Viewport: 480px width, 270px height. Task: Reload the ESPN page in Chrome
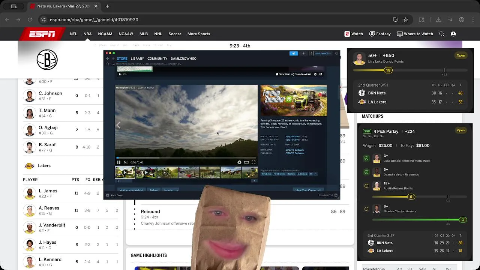coord(30,19)
